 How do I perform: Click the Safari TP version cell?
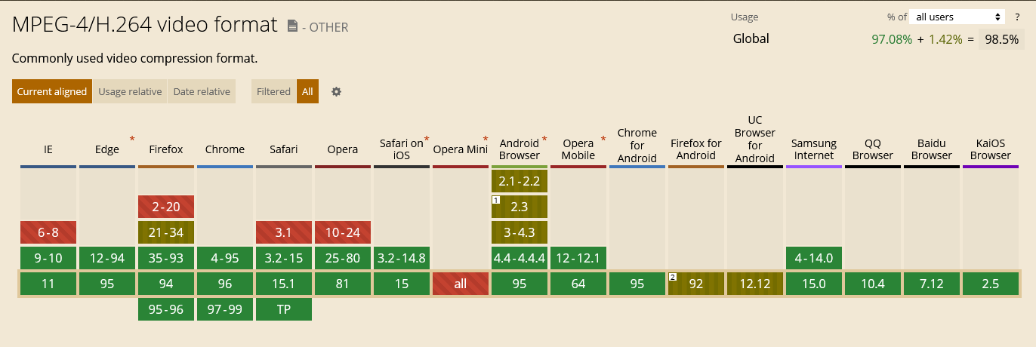point(284,309)
